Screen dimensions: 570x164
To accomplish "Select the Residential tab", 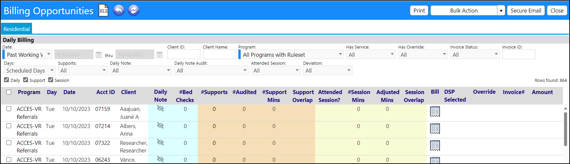I will [x=17, y=29].
